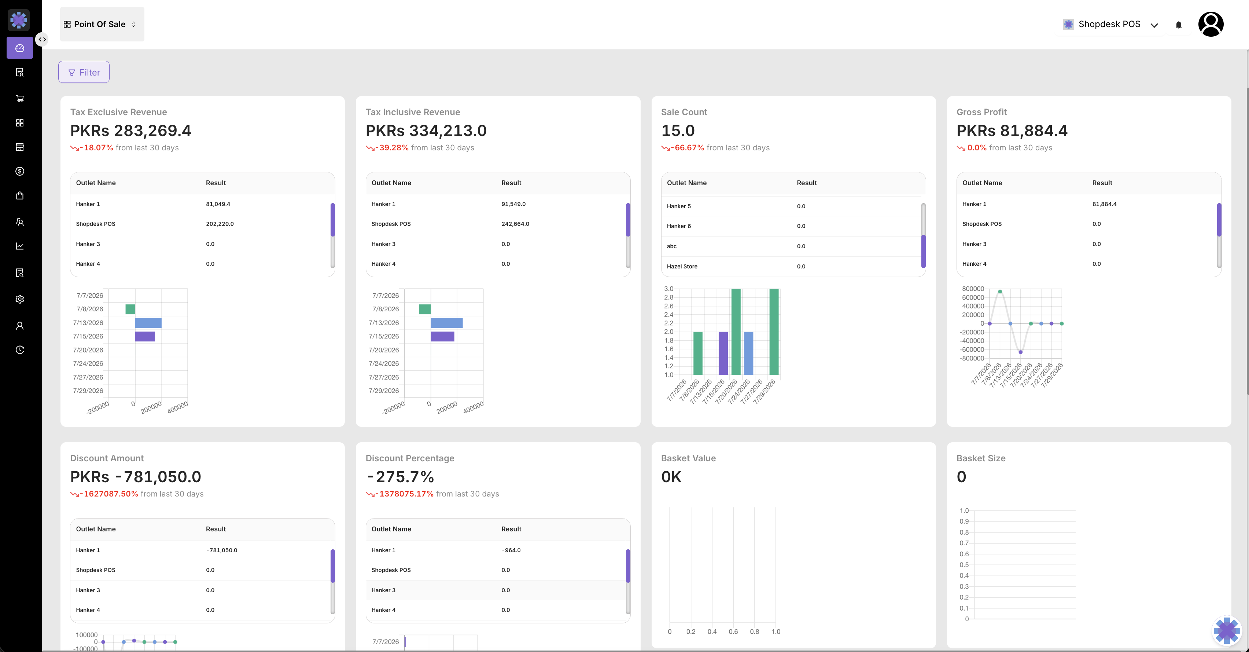Click the "Basket Size" card title
Screen dimensions: 1249x652
[x=981, y=458]
